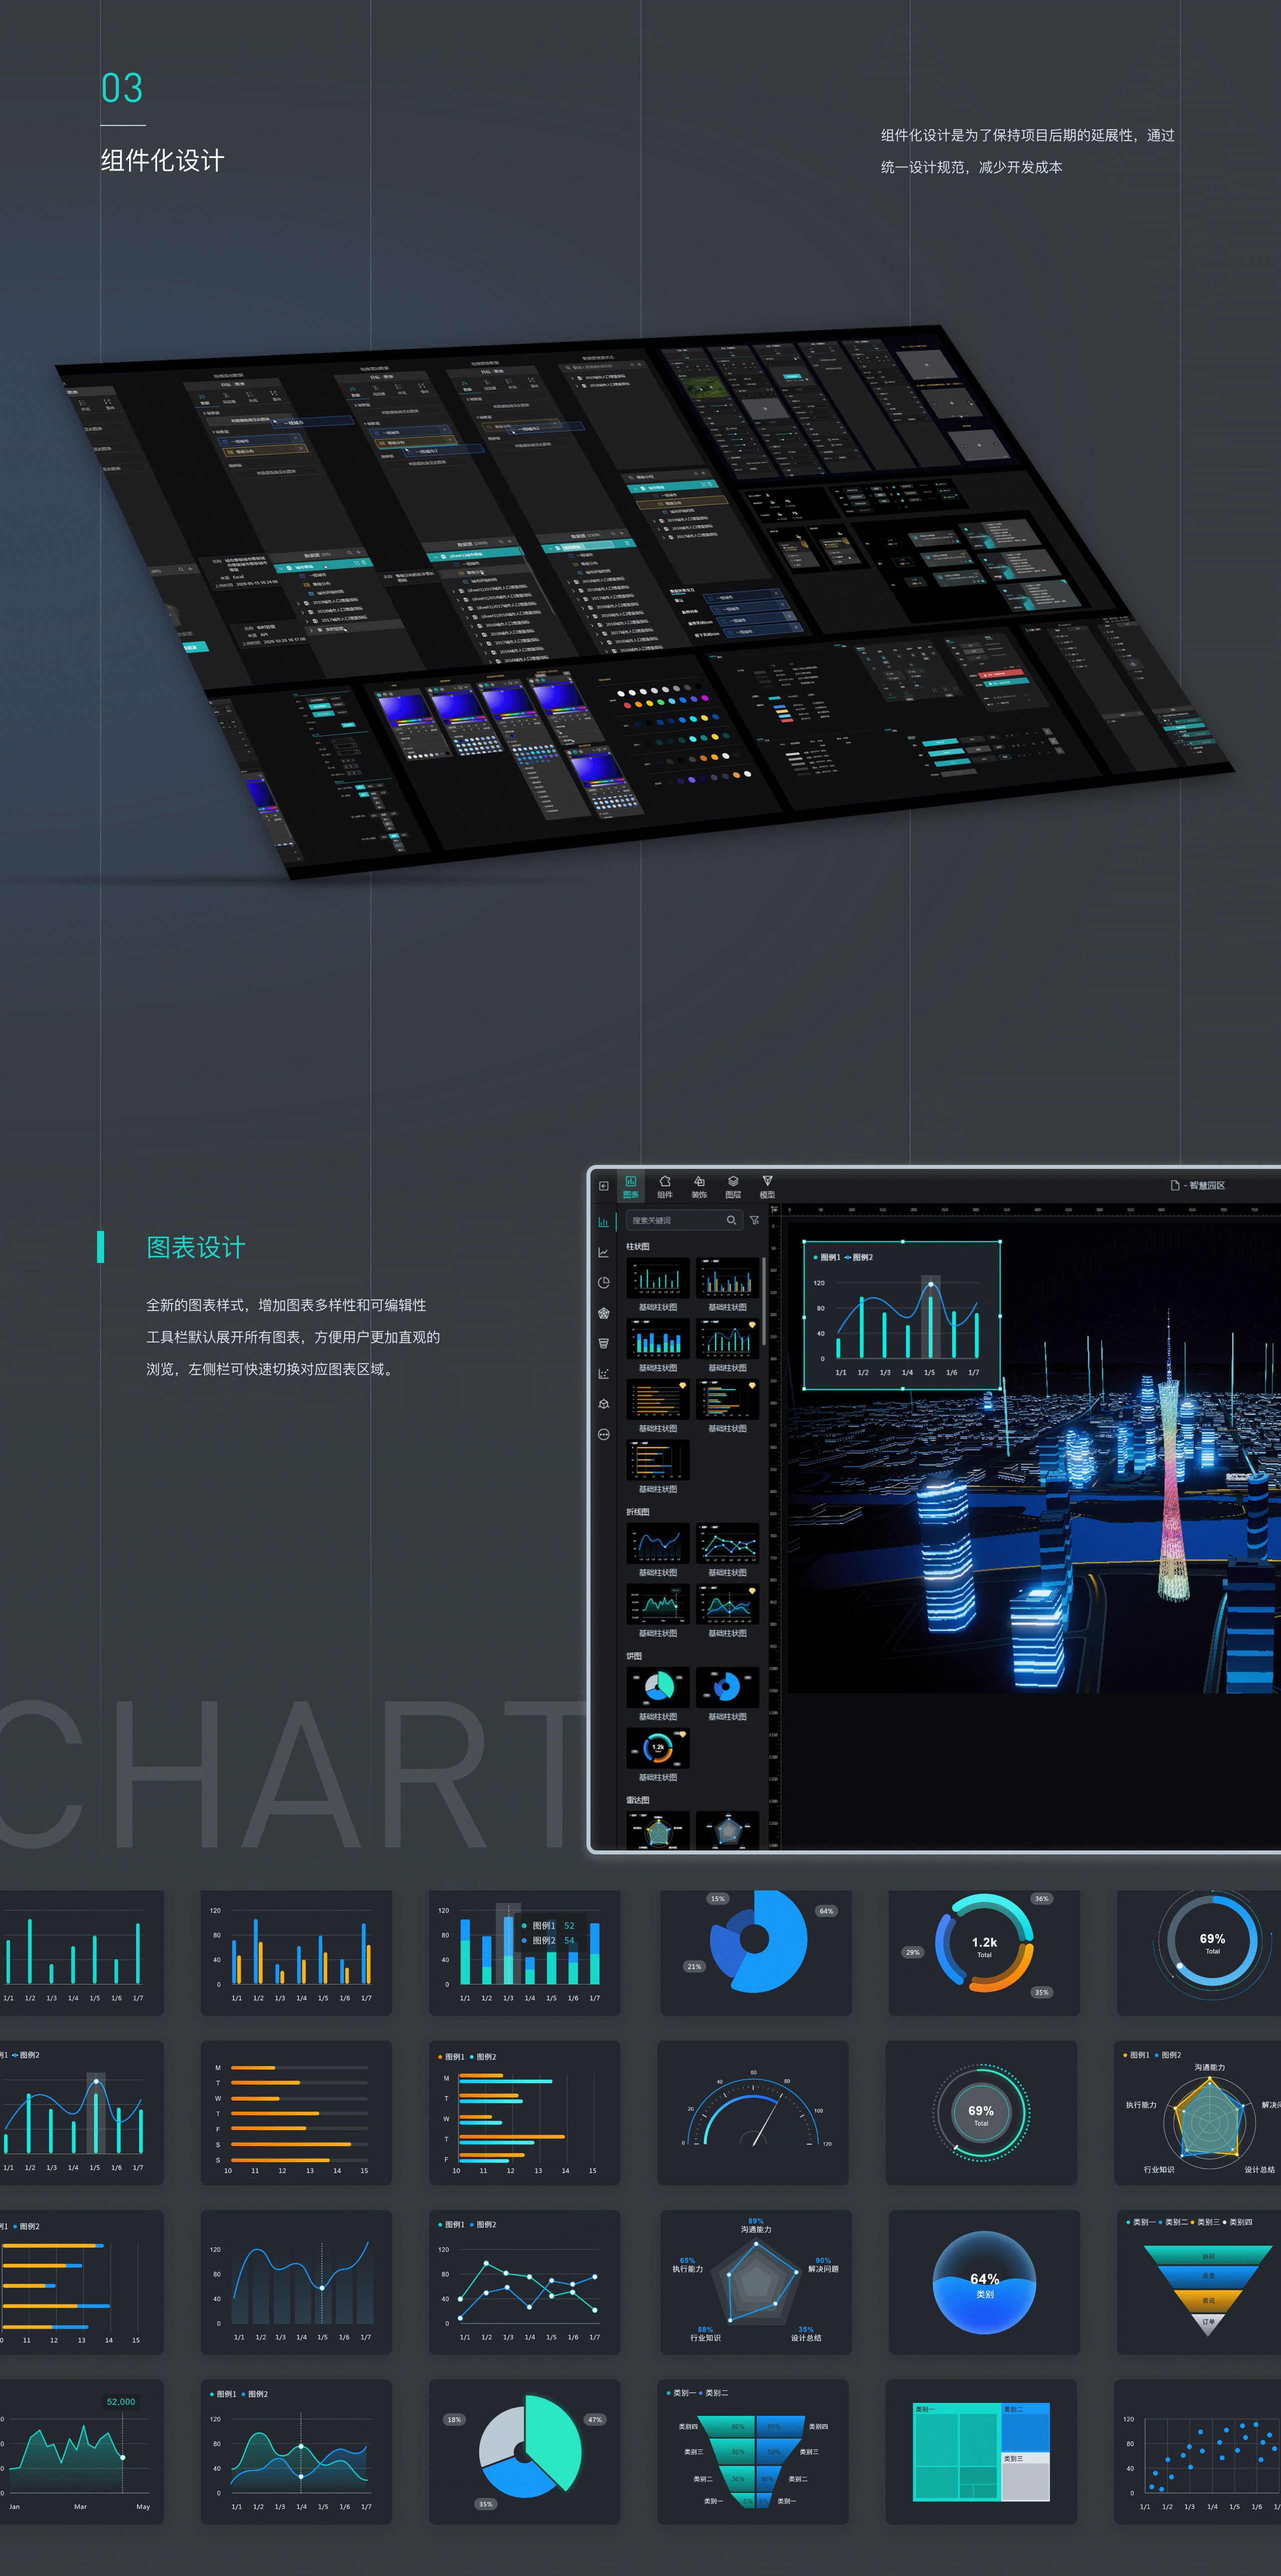The image size is (1281, 2576).
Task: Switch to the 组件 (Components) tab
Action: coord(665,1186)
